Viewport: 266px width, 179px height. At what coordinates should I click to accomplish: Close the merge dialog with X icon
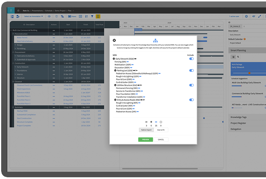pos(114,40)
